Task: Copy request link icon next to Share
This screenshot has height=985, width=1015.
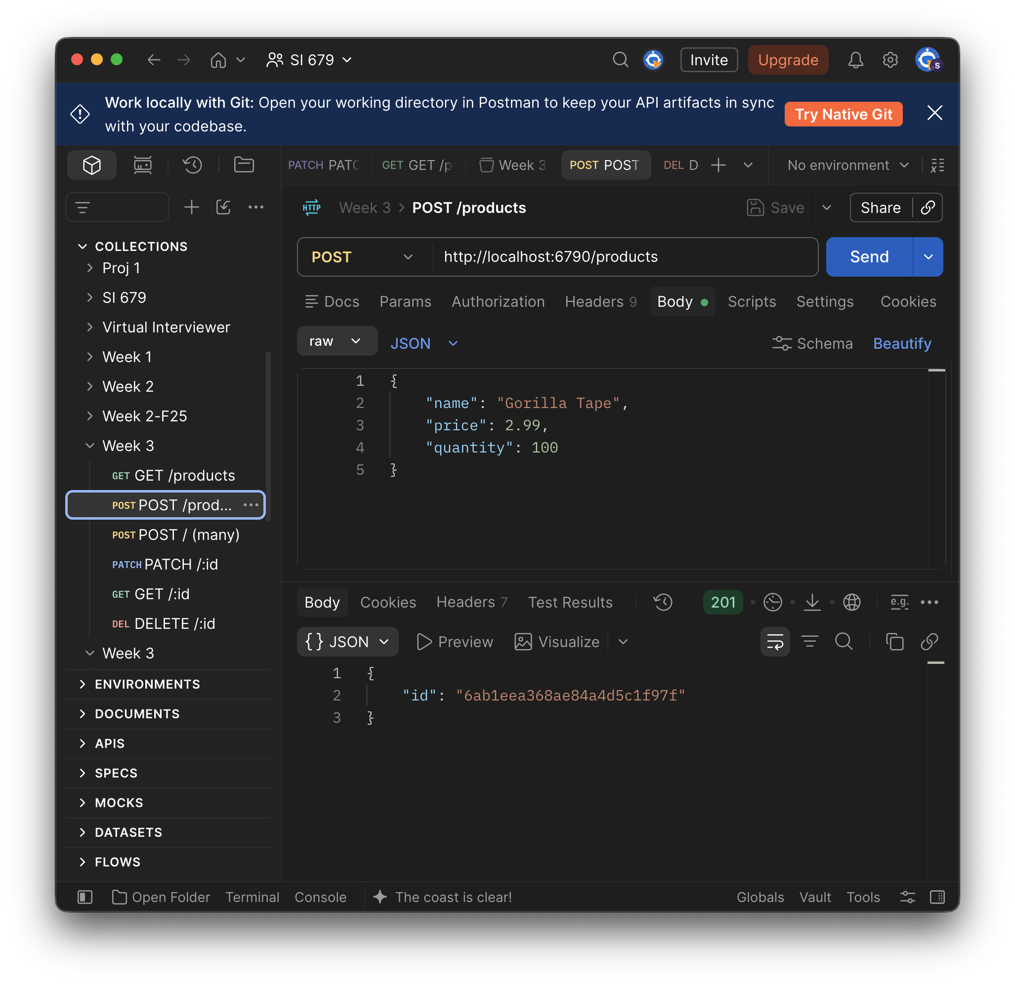Action: [x=928, y=207]
